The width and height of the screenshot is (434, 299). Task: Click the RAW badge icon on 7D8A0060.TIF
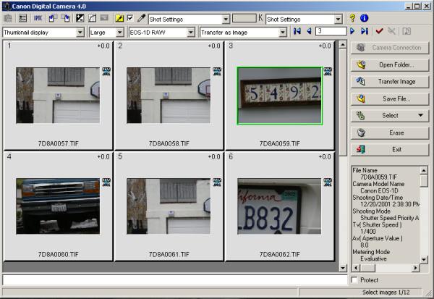(106, 182)
